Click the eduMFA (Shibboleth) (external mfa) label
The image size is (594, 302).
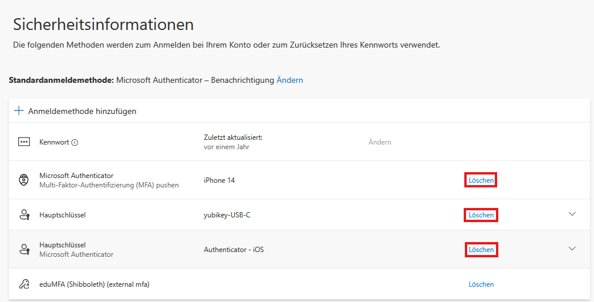pos(94,284)
